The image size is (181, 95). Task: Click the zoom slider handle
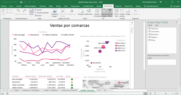166,93
